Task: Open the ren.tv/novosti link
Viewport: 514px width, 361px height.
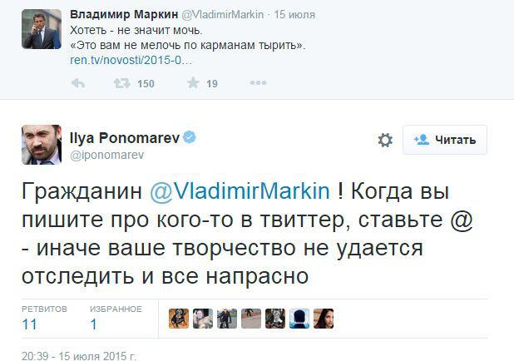Action: coord(131,61)
